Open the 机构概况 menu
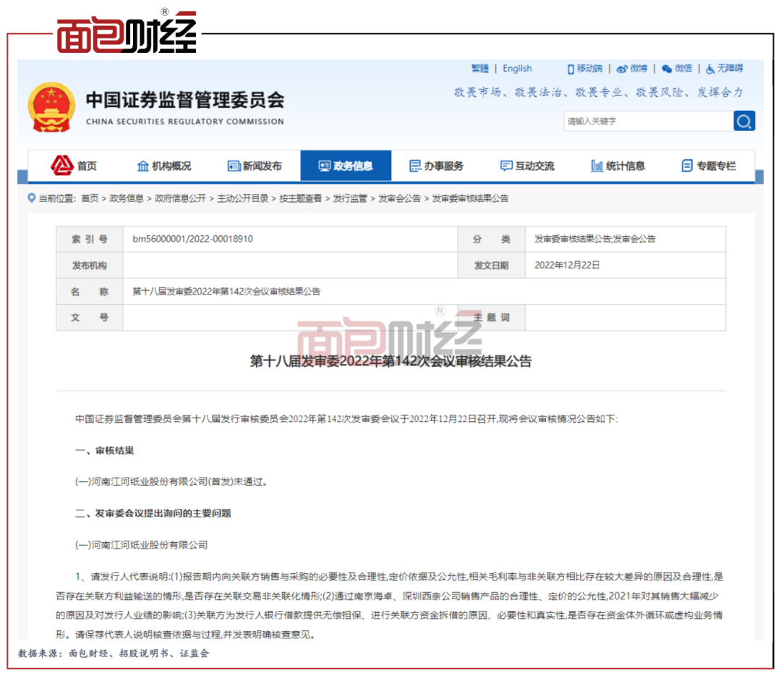Image resolution: width=781 pixels, height=676 pixels. coord(164,166)
